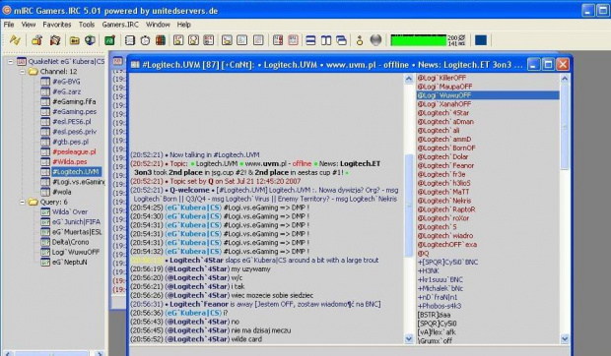Select @Logitech`4Star in the nick list
Screen dimensions: 611x356
443,113
